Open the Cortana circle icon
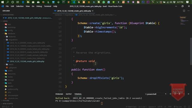 [x=13, y=2]
